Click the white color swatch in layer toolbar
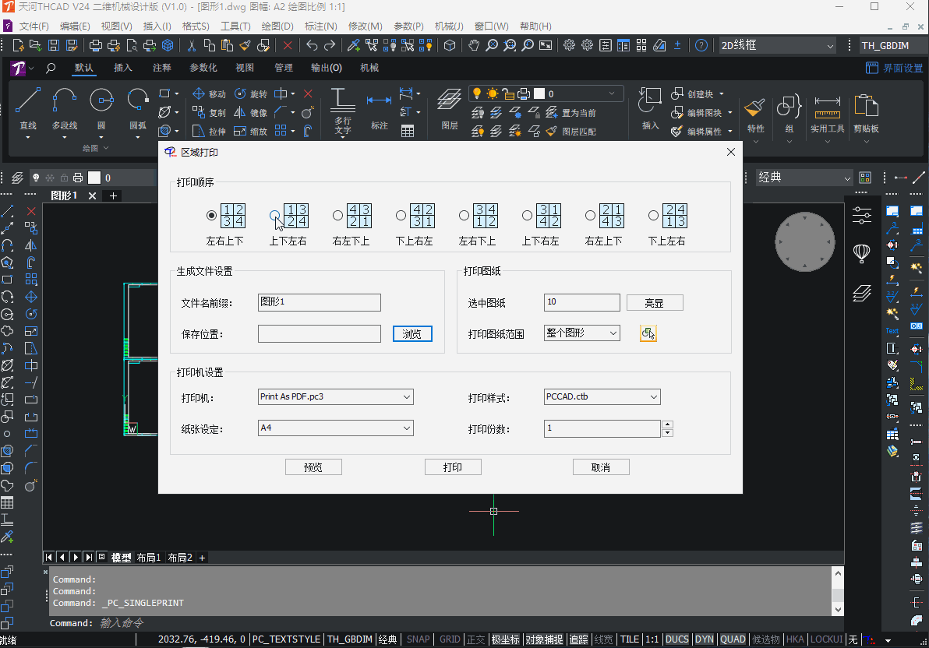This screenshot has width=929, height=648. point(94,178)
